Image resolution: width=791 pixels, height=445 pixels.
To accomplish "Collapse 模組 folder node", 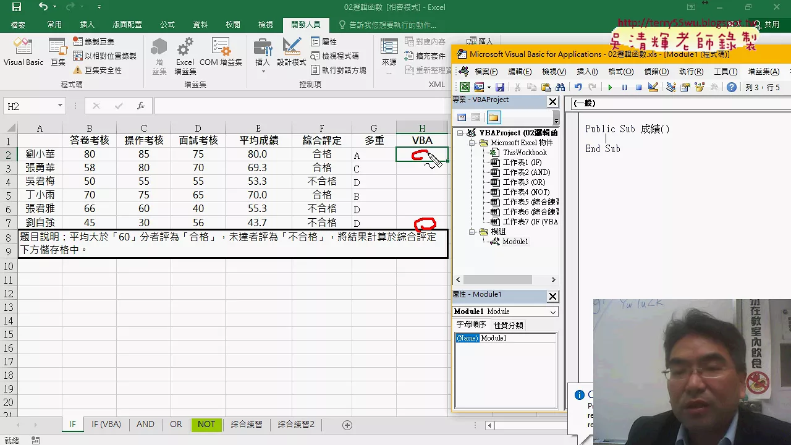I will 471,232.
